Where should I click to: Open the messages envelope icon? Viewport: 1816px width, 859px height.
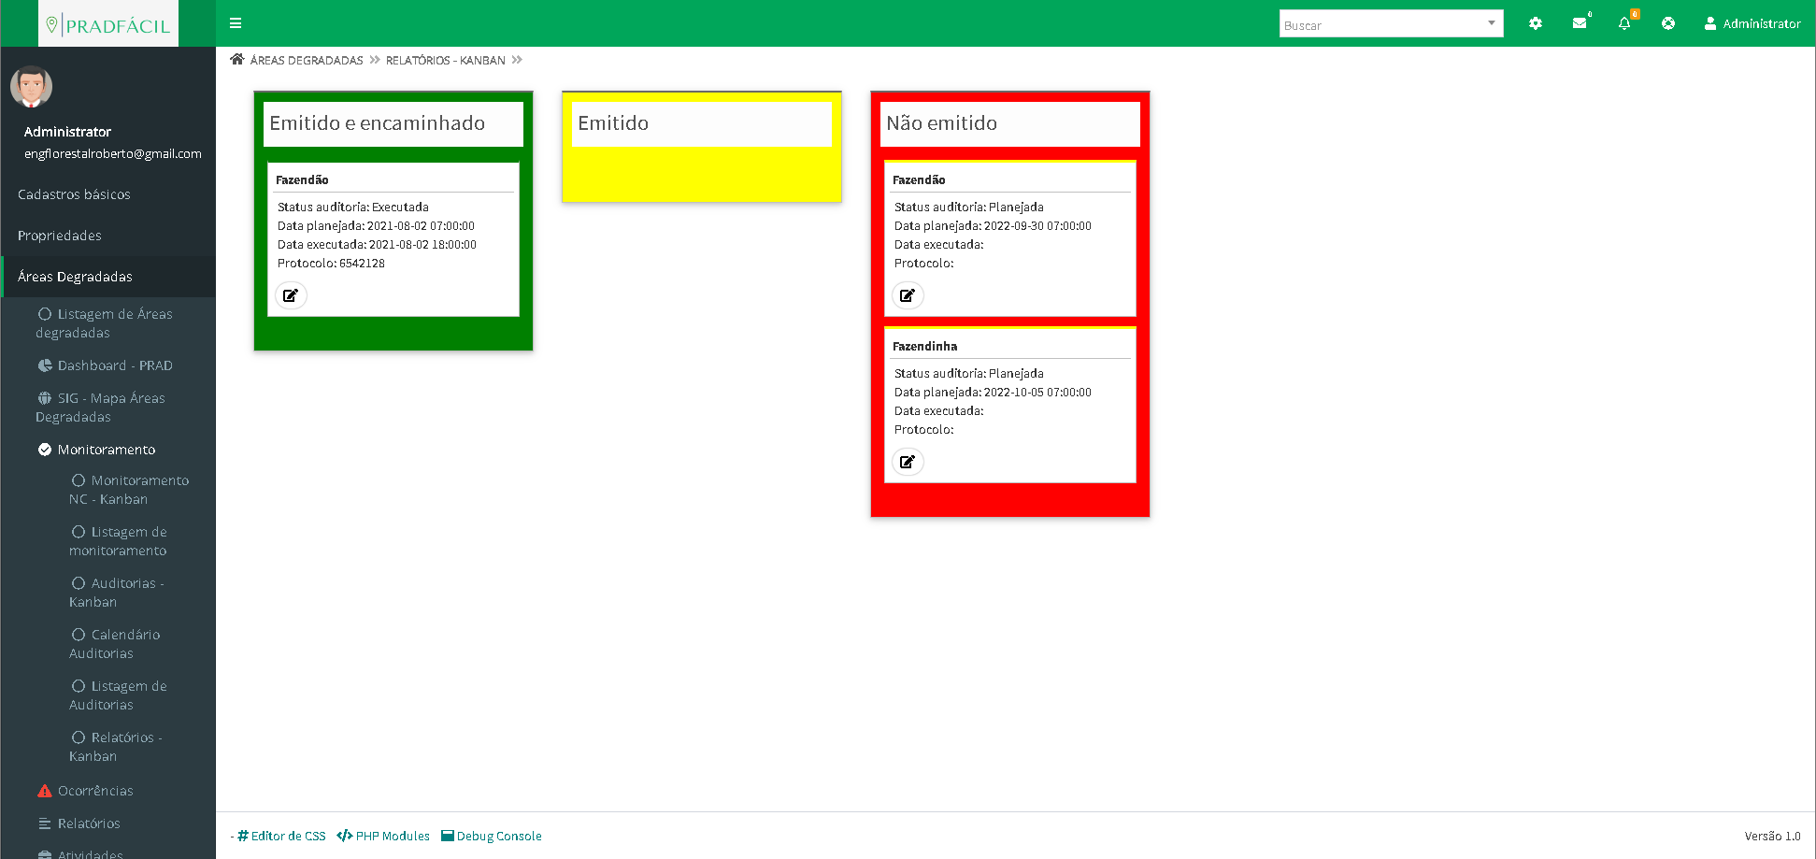pos(1580,23)
